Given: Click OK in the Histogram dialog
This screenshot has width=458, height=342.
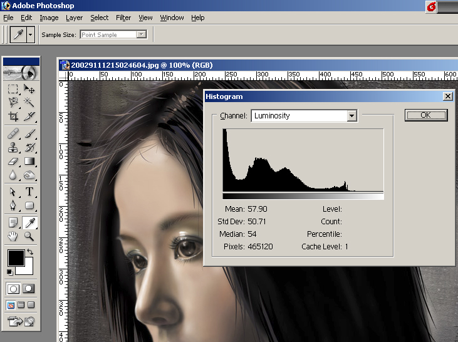Looking at the screenshot, I should [425, 115].
